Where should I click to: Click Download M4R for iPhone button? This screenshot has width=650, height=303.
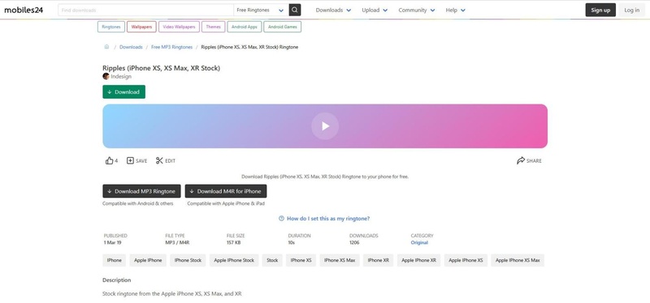226,191
